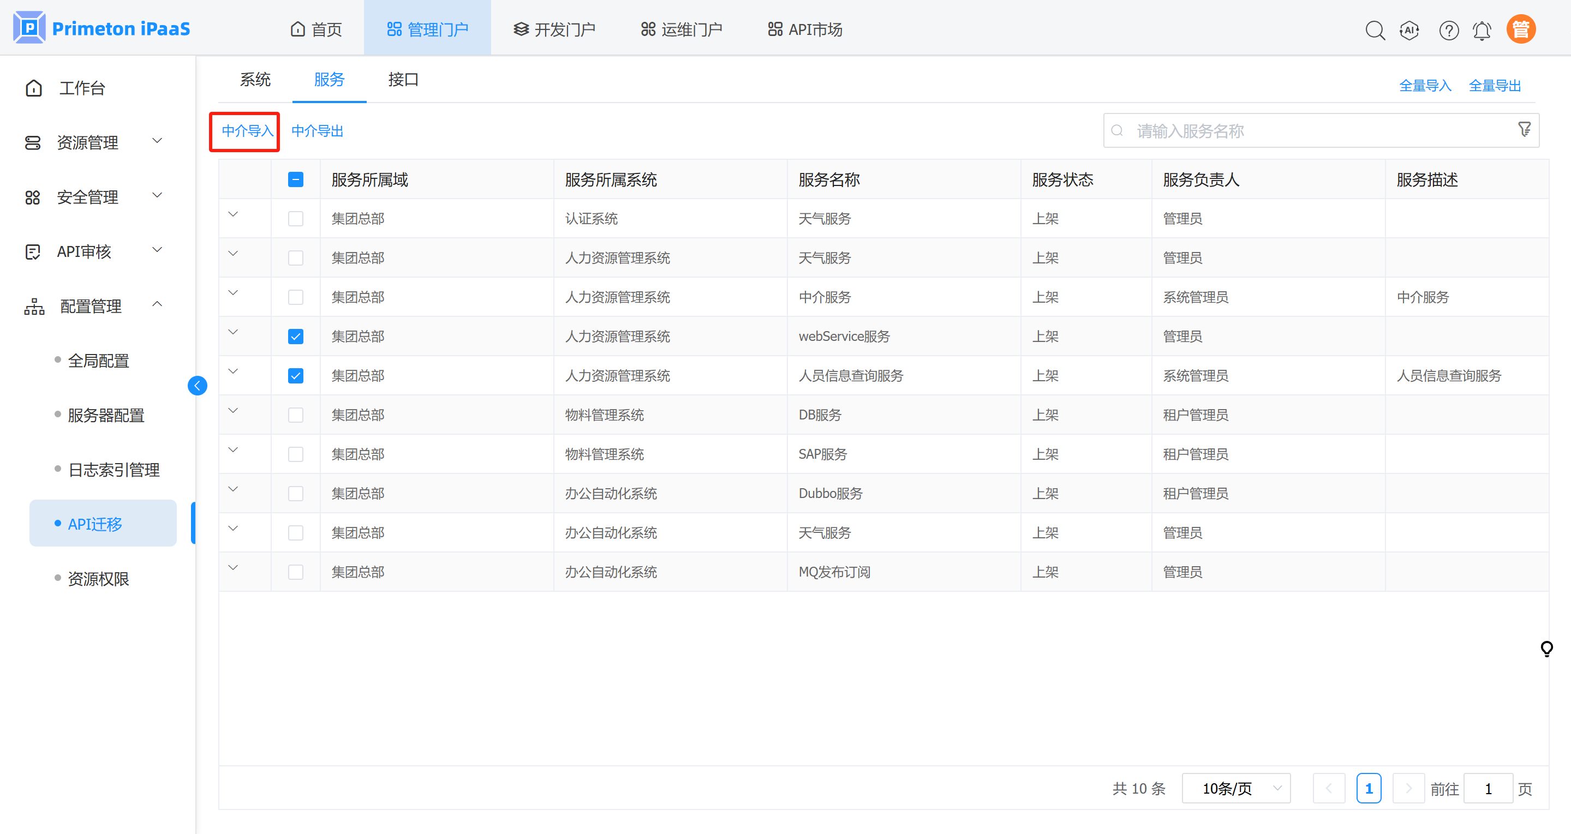This screenshot has height=834, width=1571.
Task: Click the 请输入服务名称 search field
Action: click(x=1311, y=131)
